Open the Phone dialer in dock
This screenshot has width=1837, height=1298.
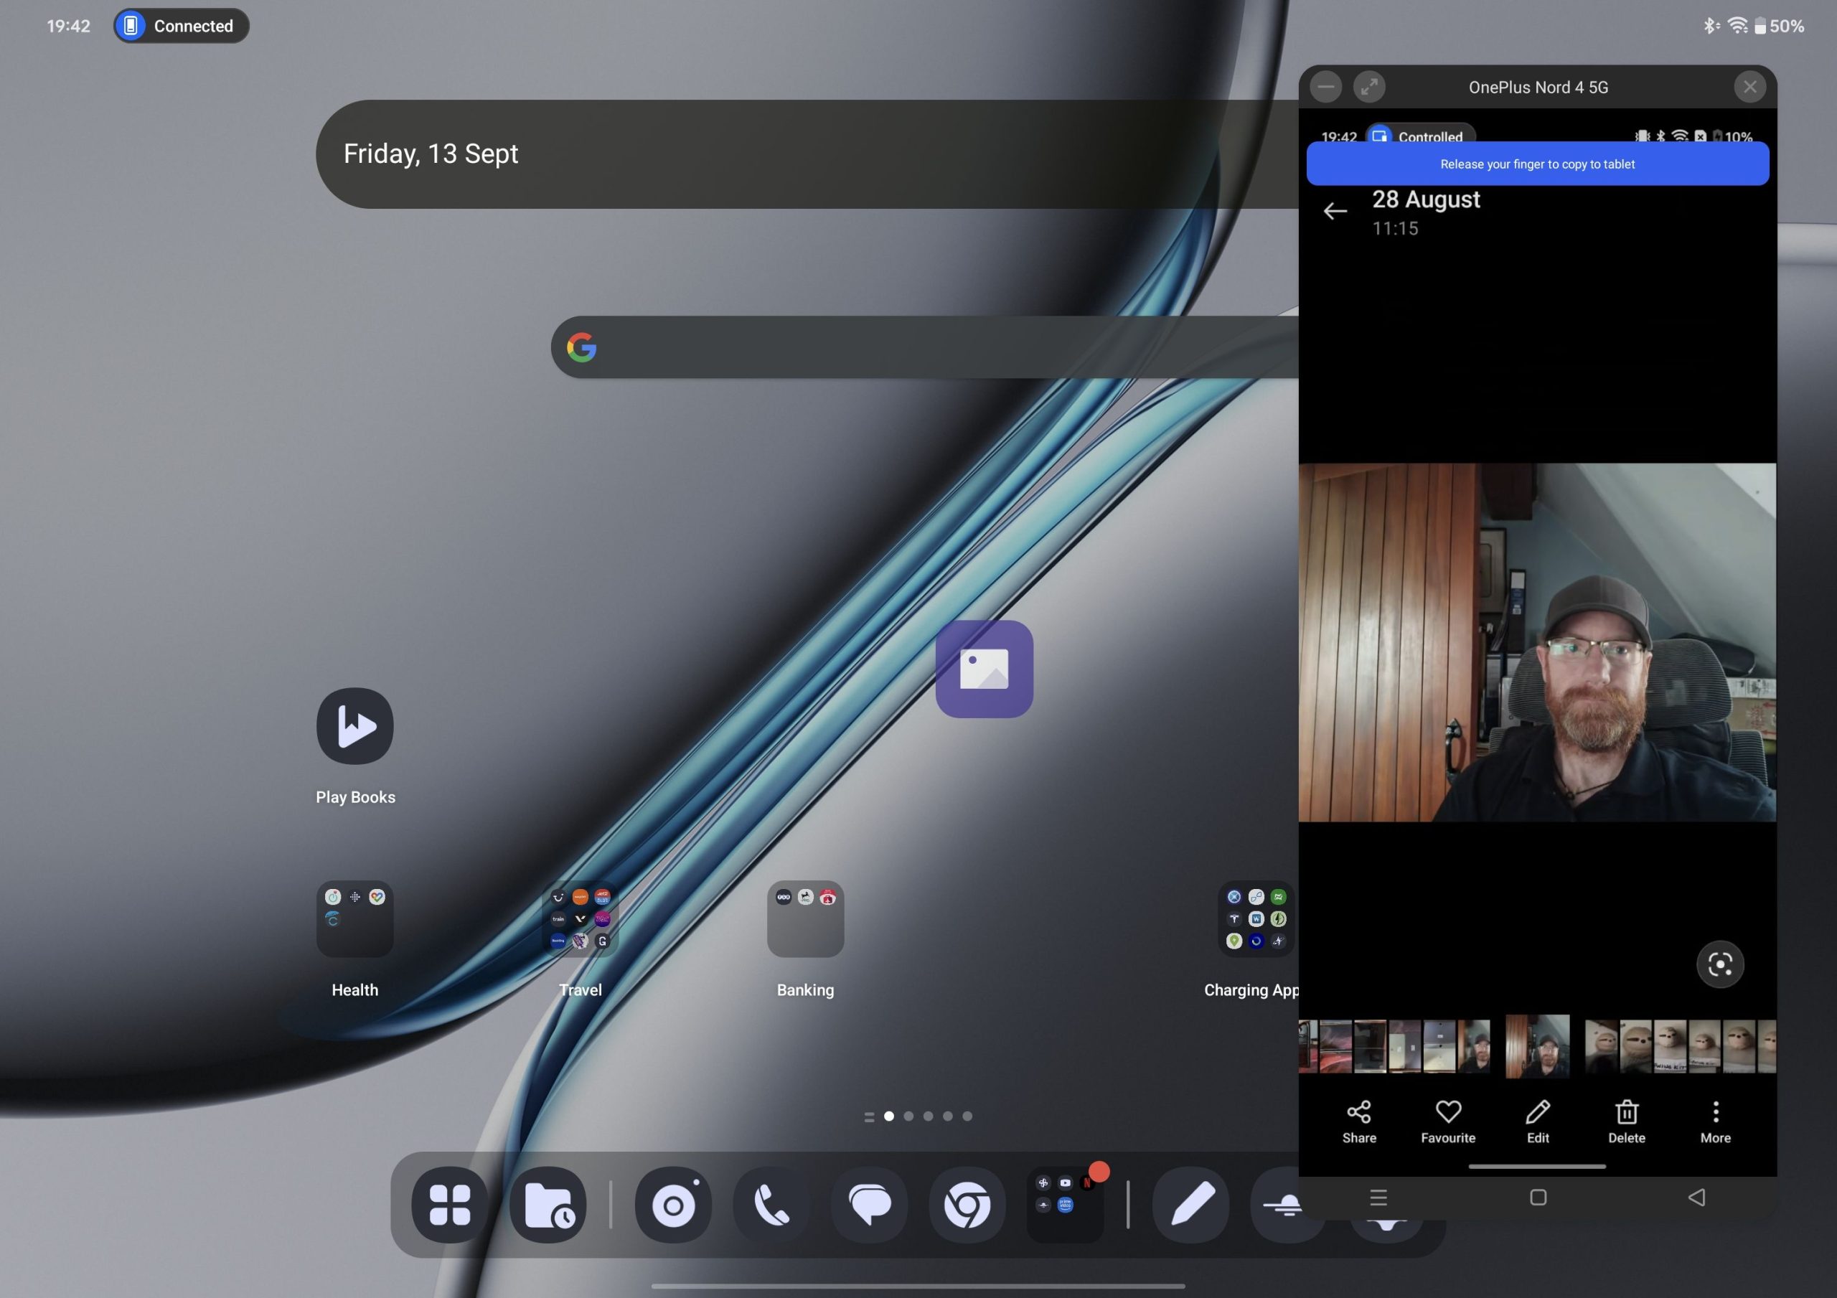point(771,1205)
